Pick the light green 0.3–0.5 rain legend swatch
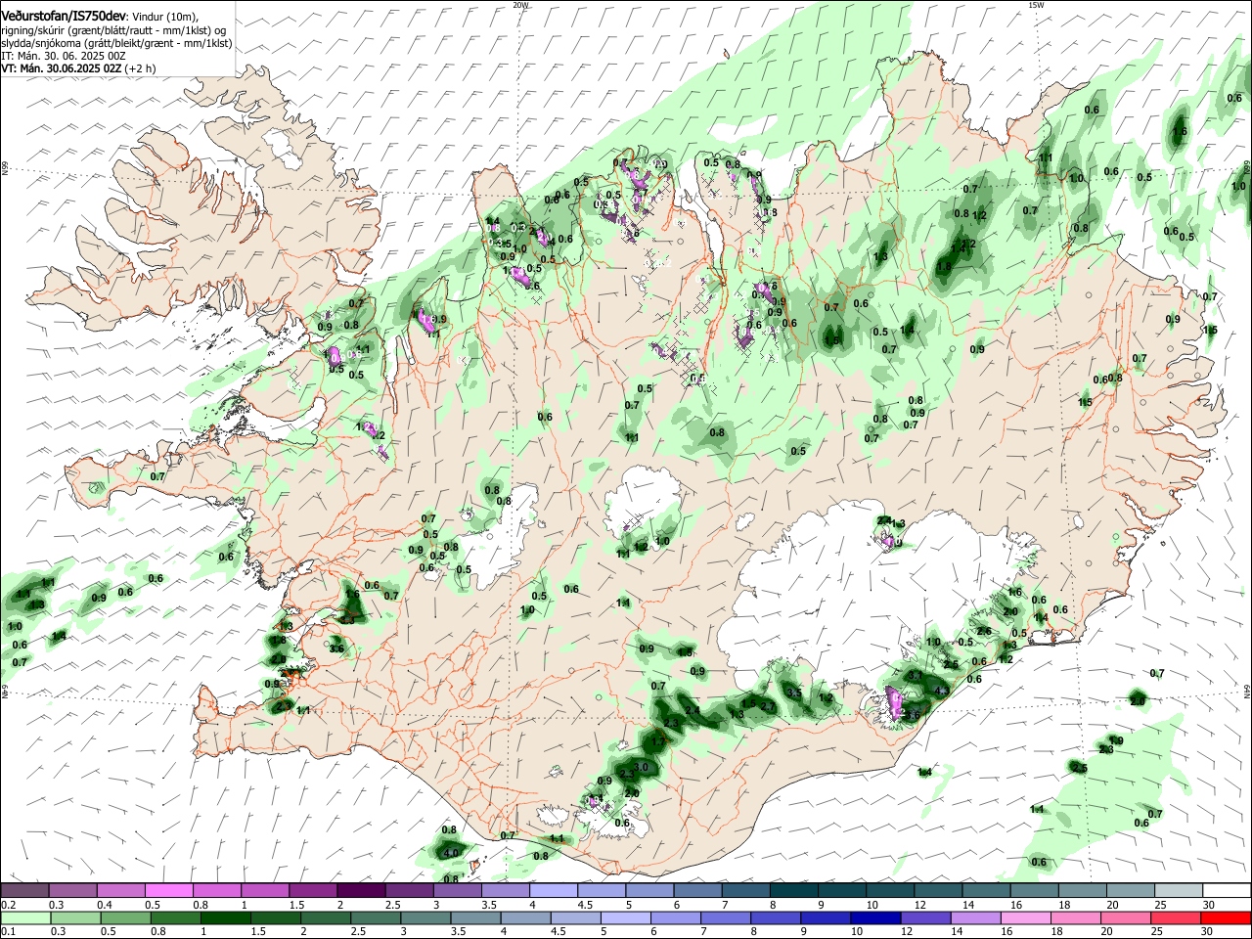Screen dimensions: 1252x939 [76, 918]
